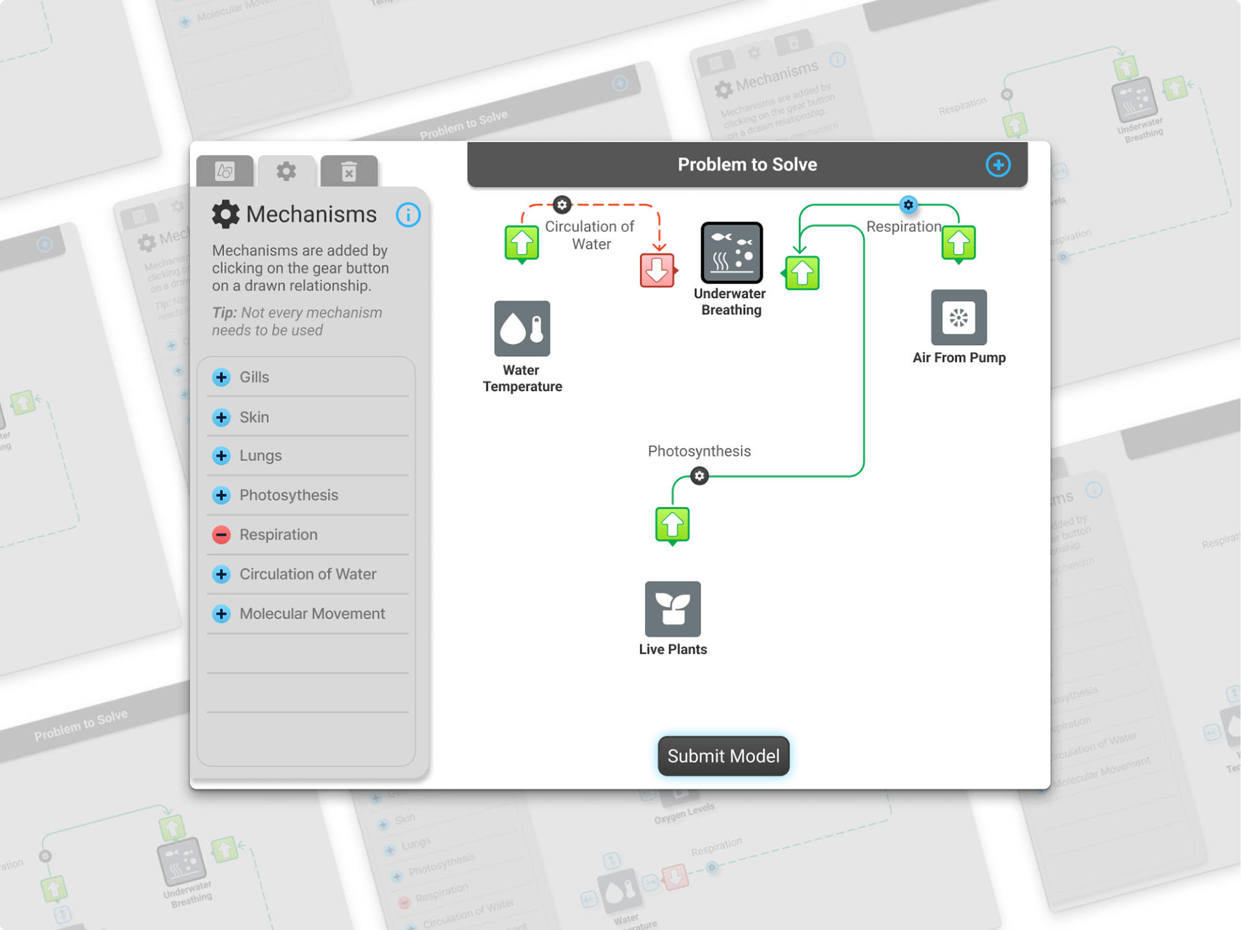
Task: Switch to the trash delete tab
Action: pyautogui.click(x=348, y=171)
